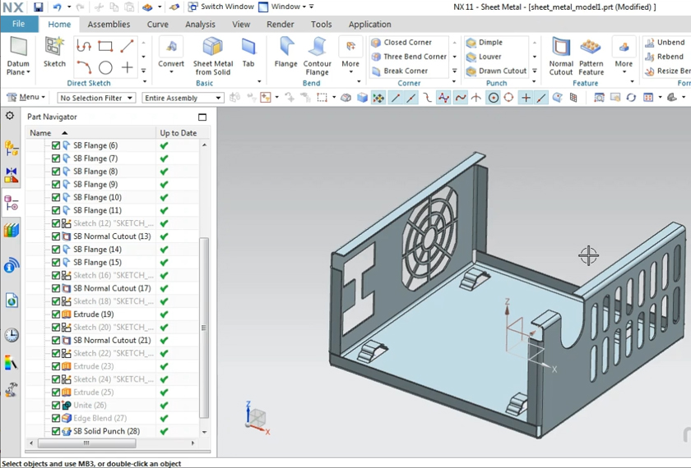
Task: Click the Closed Corner button
Action: point(407,43)
